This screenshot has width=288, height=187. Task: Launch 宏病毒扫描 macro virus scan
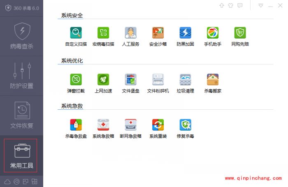(x=103, y=36)
